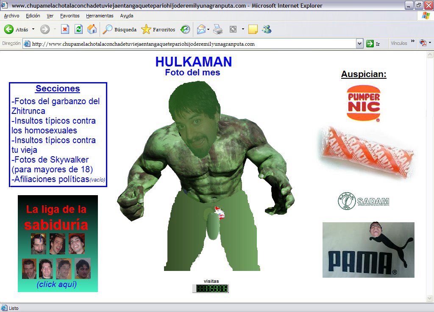Open the Ver menu
Viewport: 434px width, 312px height.
point(50,16)
